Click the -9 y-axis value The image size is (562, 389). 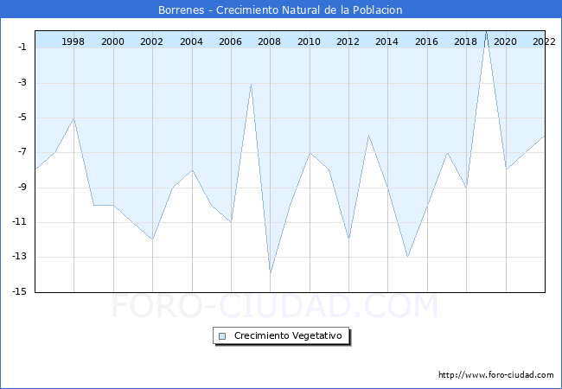tap(22, 187)
